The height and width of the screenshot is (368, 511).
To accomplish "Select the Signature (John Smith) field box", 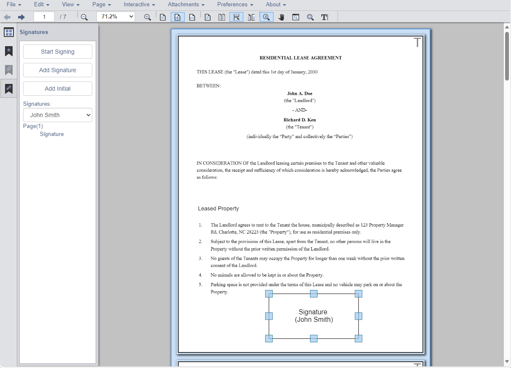I will (x=314, y=316).
